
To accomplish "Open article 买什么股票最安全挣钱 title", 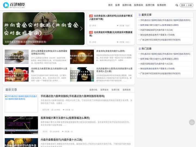I will coord(49,52).
